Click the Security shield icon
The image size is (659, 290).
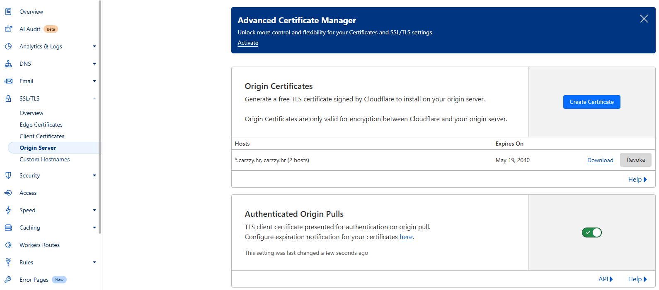[8, 175]
